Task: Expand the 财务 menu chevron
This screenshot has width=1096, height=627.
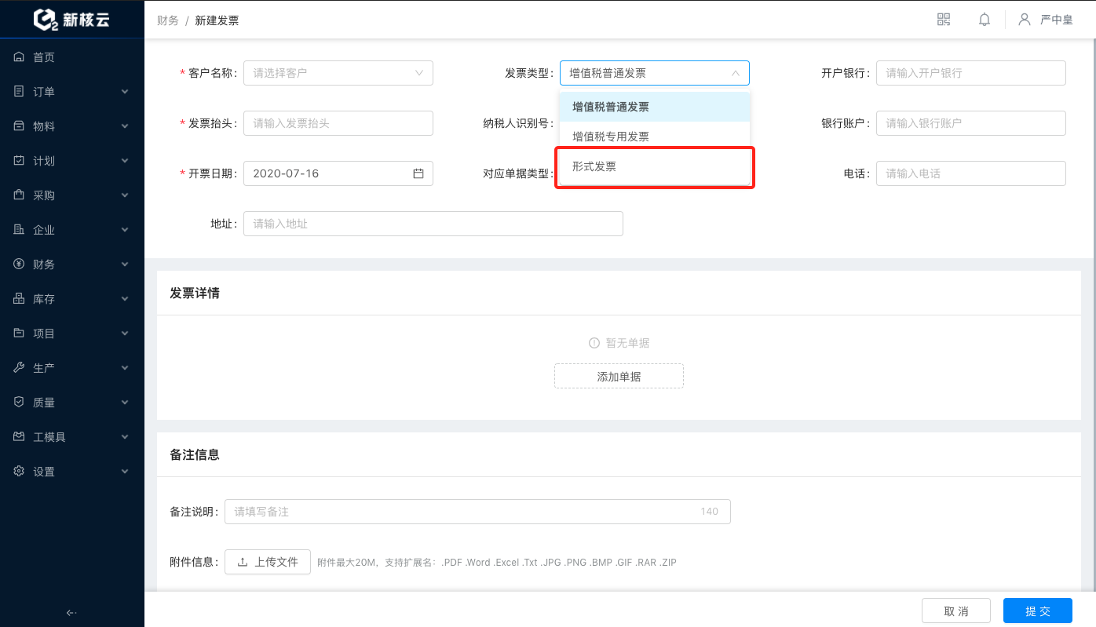Action: [x=125, y=264]
